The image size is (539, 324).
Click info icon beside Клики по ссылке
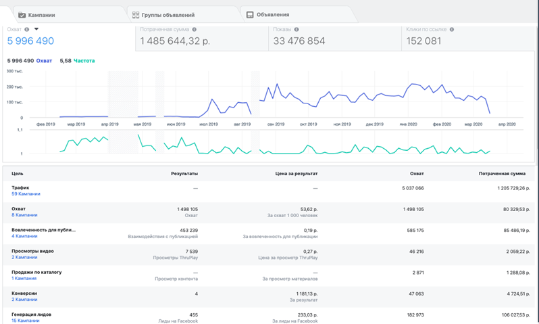[x=452, y=30]
